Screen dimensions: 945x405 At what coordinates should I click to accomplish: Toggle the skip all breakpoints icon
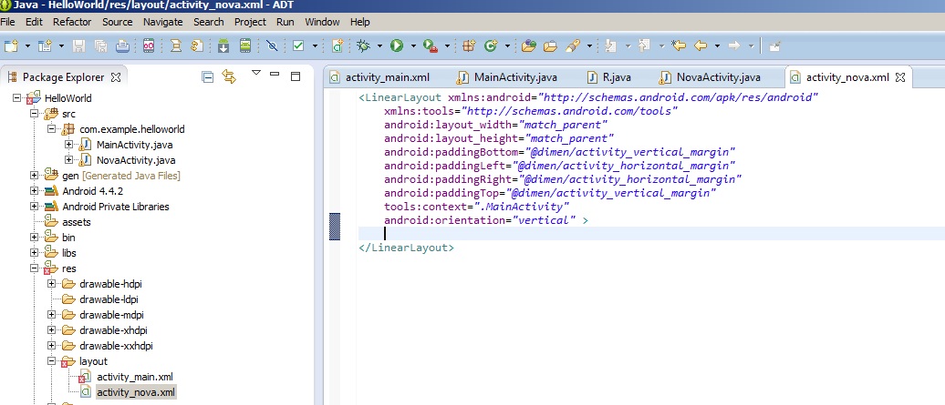[272, 46]
